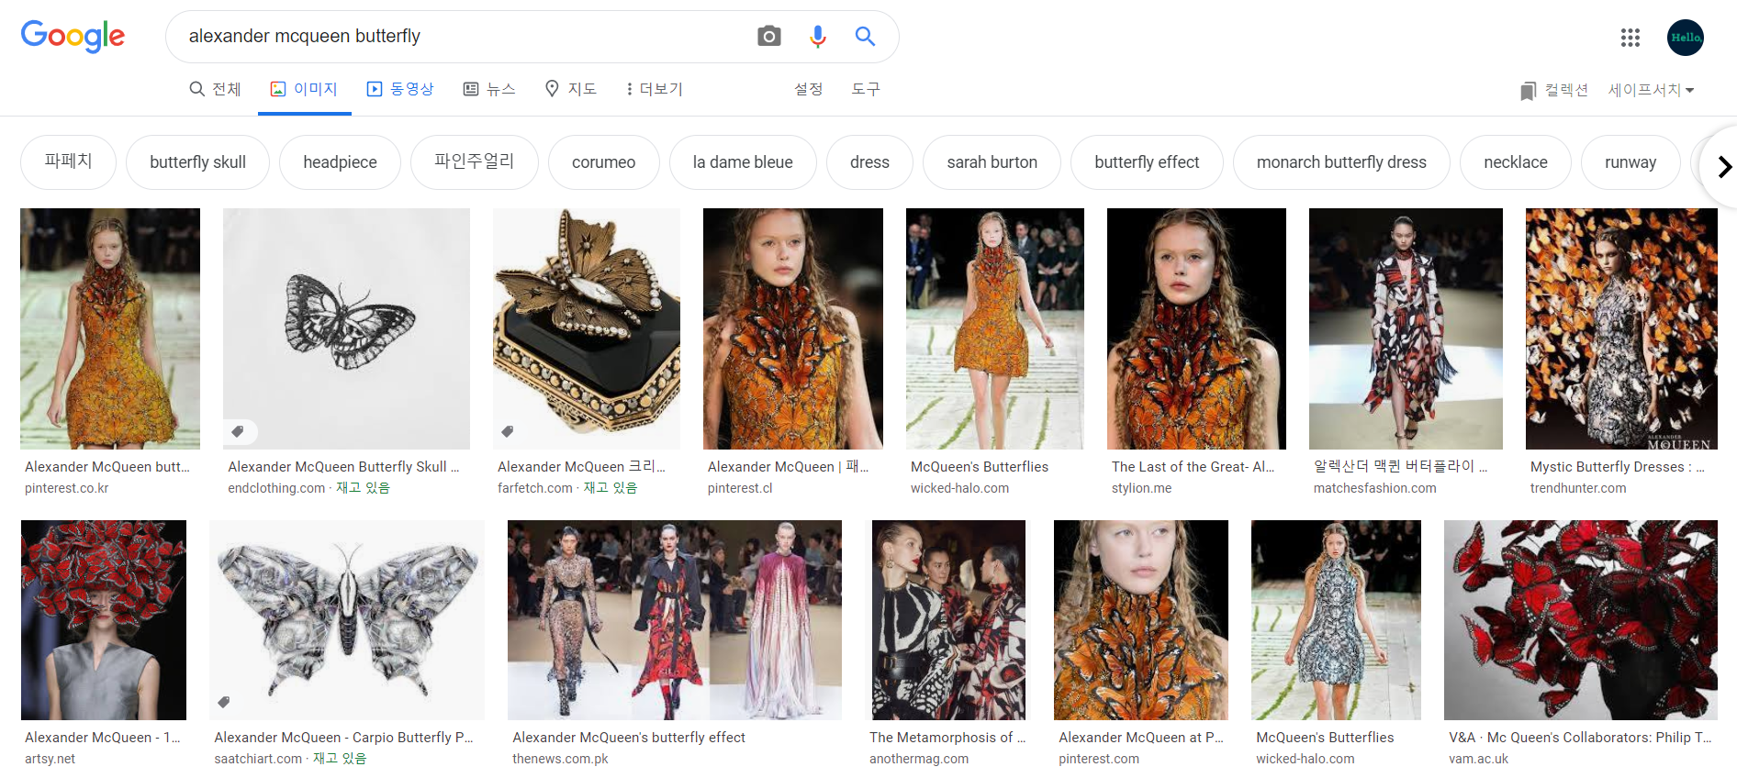The width and height of the screenshot is (1737, 778).
Task: Visit the endclothing.com source link
Action: click(x=276, y=488)
